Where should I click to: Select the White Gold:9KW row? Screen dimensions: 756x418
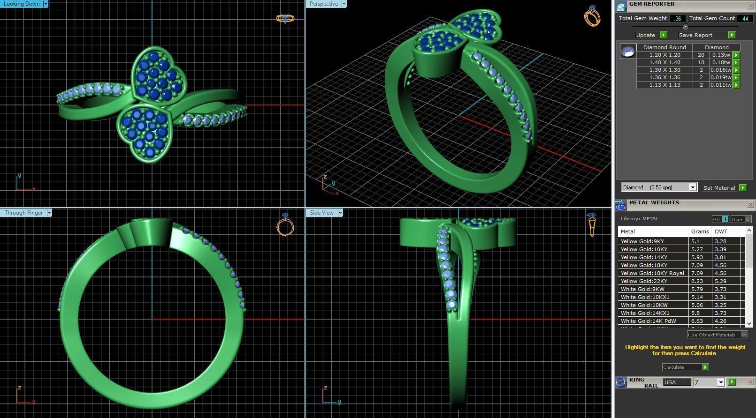[681, 289]
